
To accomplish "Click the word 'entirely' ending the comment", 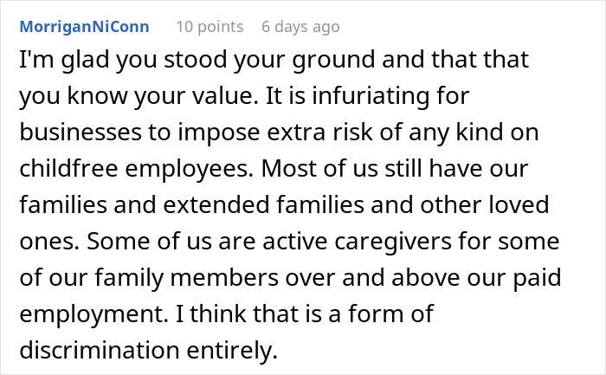I will click(x=232, y=350).
